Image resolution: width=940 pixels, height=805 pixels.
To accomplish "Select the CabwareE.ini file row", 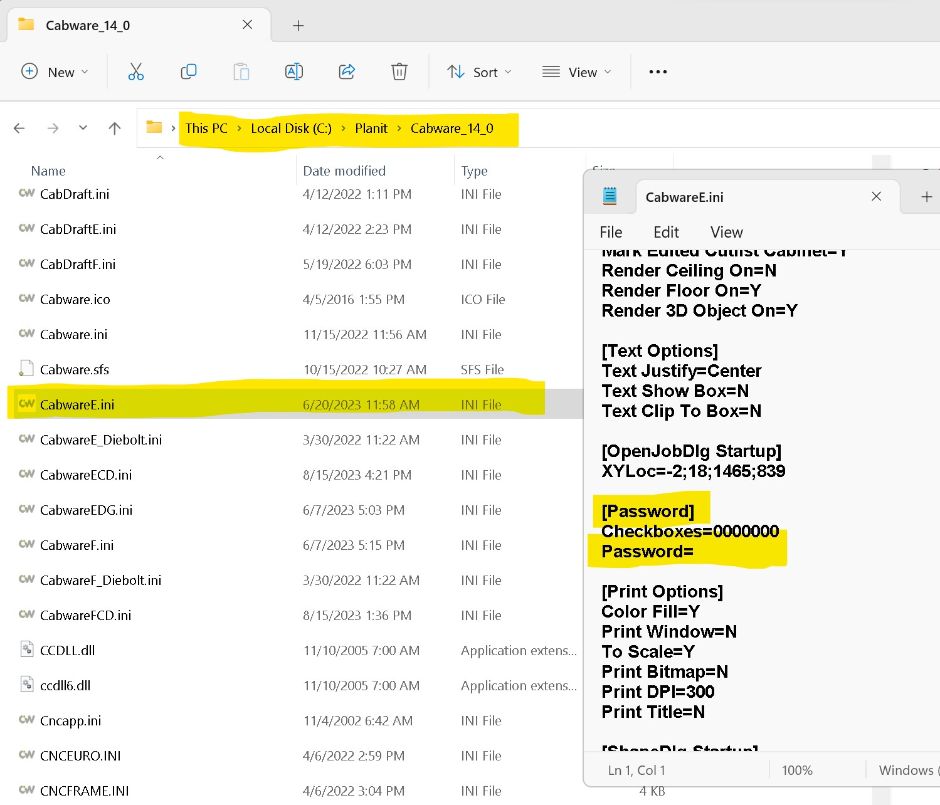I will [295, 405].
